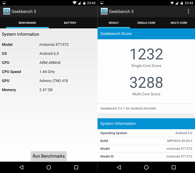Image resolution: width=195 pixels, height=173 pixels.
Task: Tap the Build MPHS24.49-20-3 row
Action: point(146,141)
